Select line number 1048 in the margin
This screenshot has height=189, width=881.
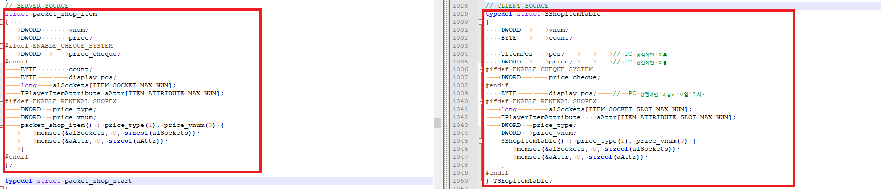(x=460, y=165)
